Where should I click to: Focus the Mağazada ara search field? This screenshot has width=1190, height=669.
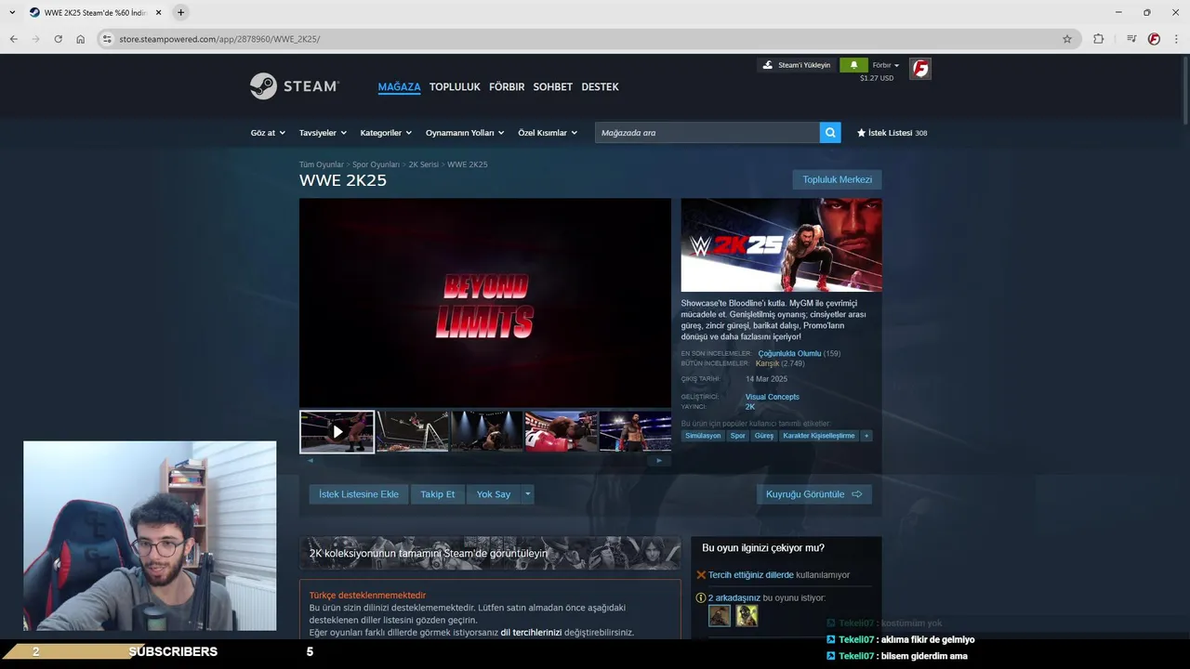coord(707,133)
